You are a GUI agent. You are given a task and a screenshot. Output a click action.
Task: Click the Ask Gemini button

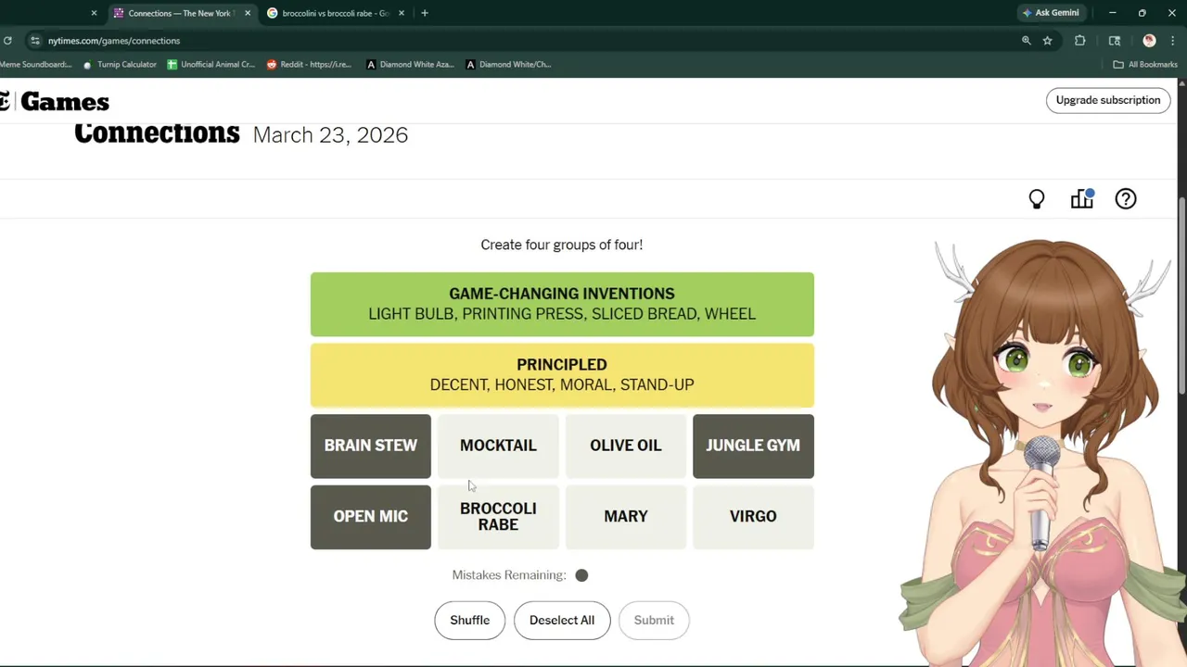click(x=1051, y=13)
